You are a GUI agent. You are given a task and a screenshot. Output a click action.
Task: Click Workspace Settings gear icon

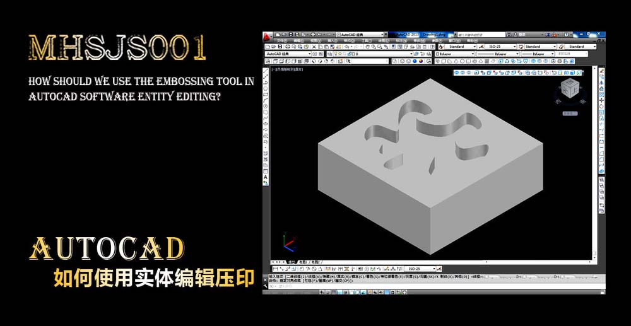pos(314,54)
